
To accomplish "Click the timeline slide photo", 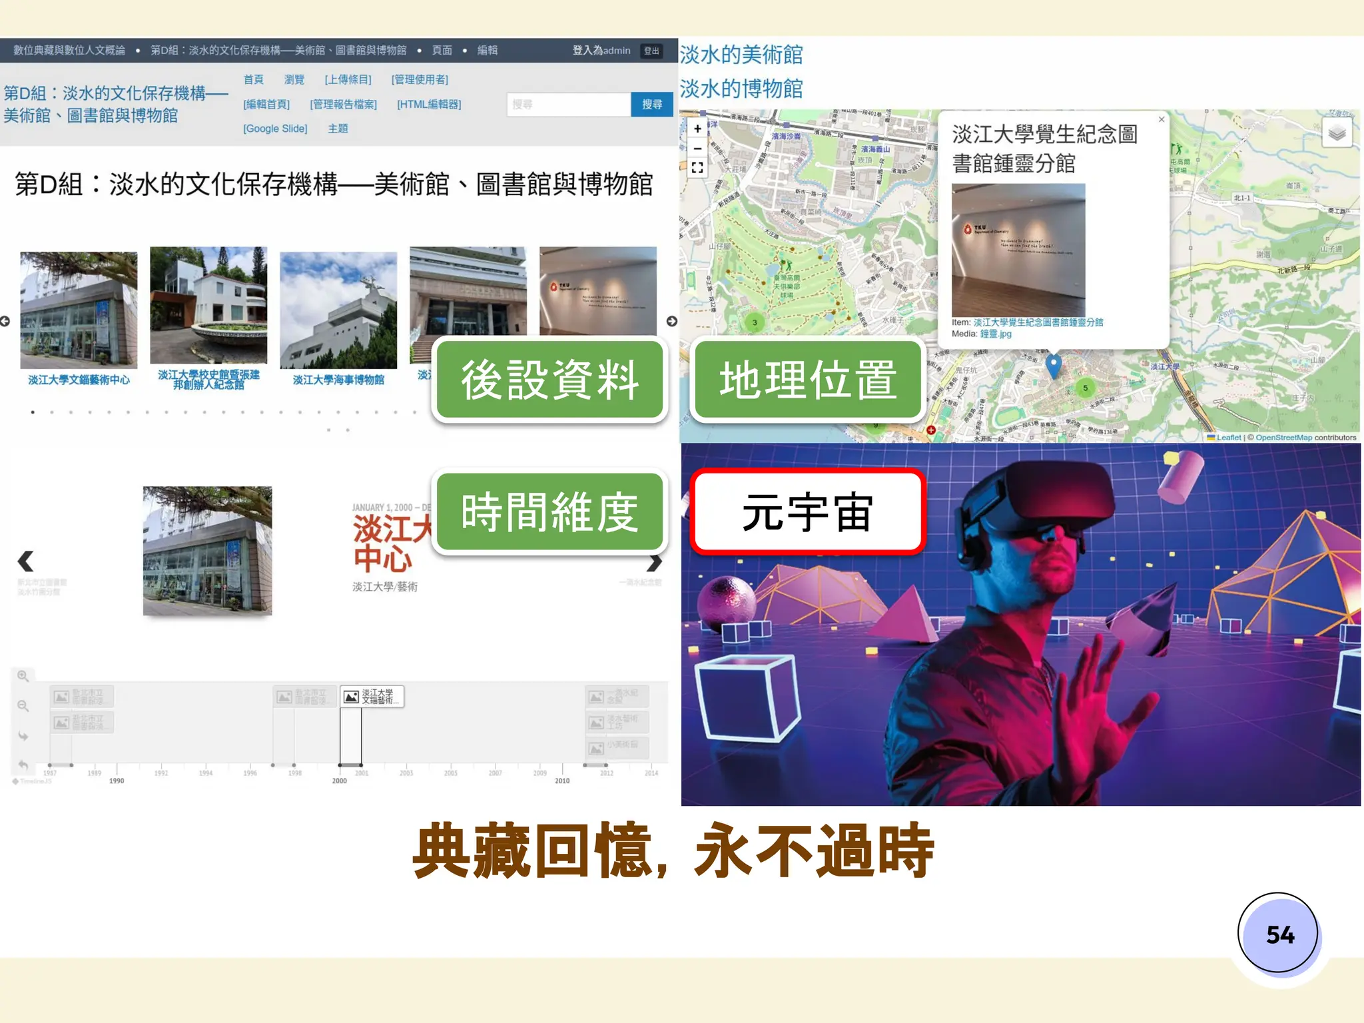I will click(207, 551).
